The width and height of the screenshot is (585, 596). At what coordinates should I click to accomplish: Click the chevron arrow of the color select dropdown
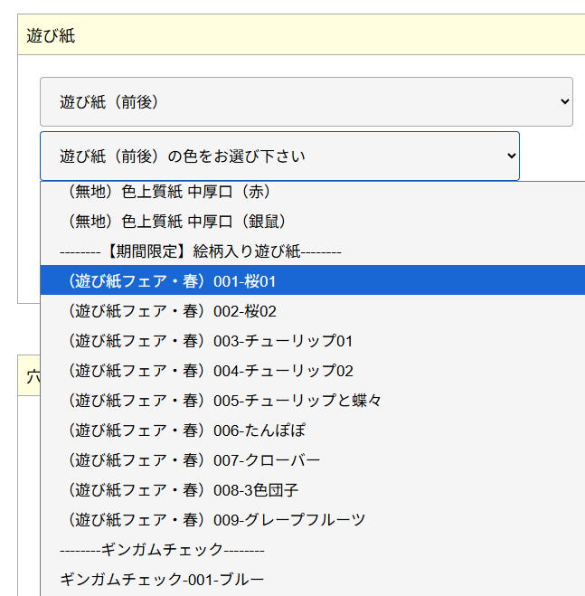point(511,156)
